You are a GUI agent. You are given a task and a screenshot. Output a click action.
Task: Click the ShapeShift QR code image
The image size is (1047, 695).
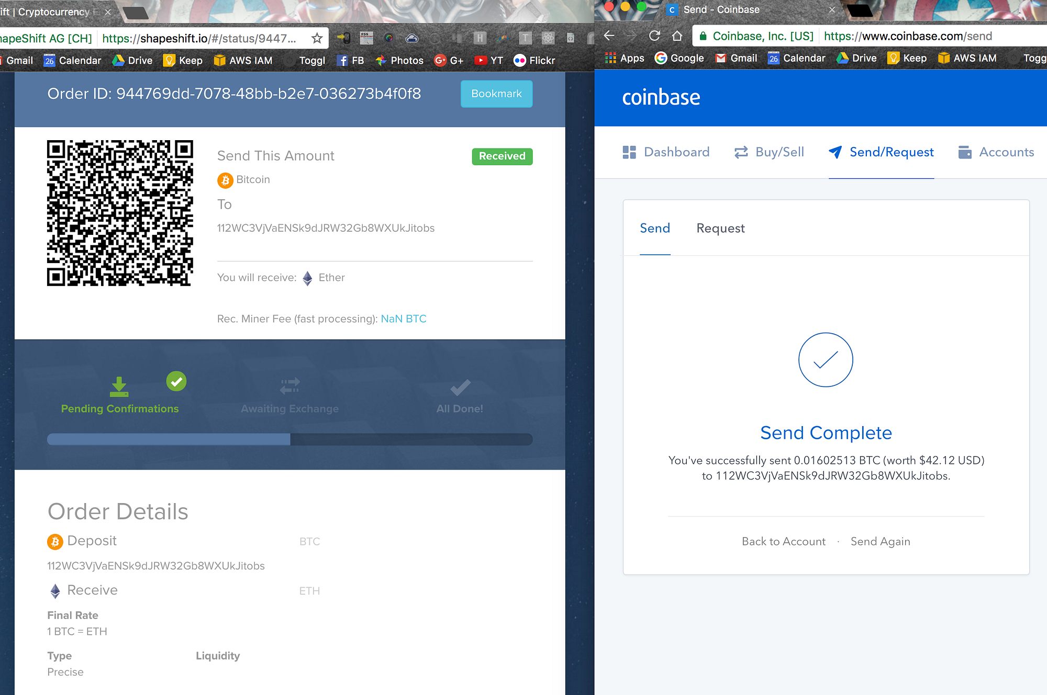point(120,213)
